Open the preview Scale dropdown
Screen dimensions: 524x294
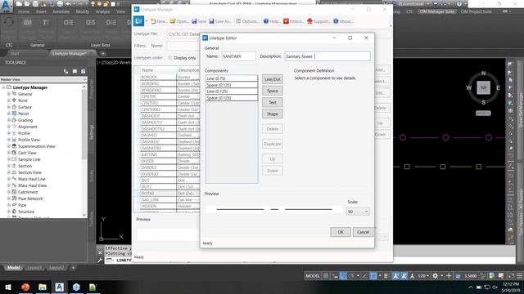(358, 212)
